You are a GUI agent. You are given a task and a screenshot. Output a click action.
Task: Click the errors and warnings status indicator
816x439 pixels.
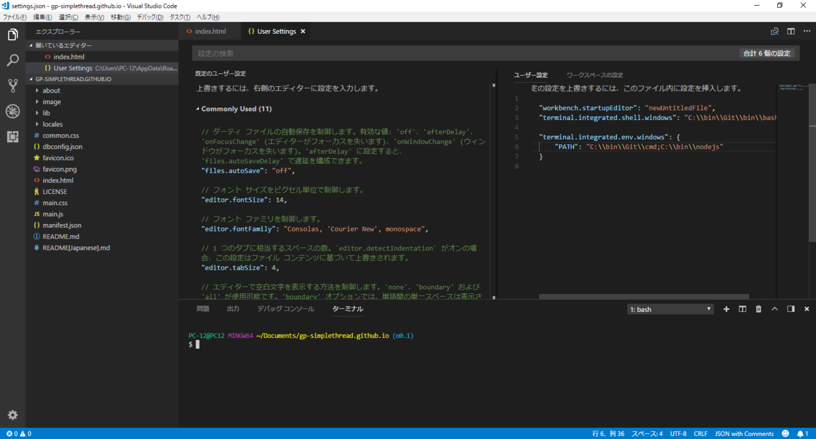coord(18,434)
